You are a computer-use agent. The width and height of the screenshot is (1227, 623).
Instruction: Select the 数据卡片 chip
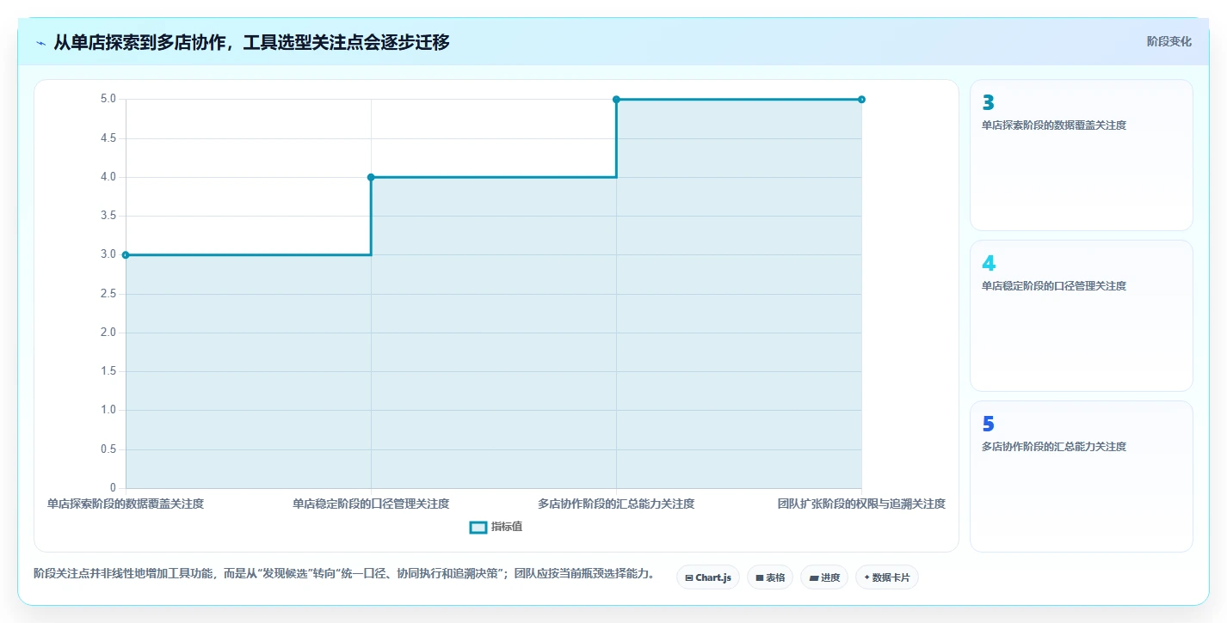click(x=887, y=577)
